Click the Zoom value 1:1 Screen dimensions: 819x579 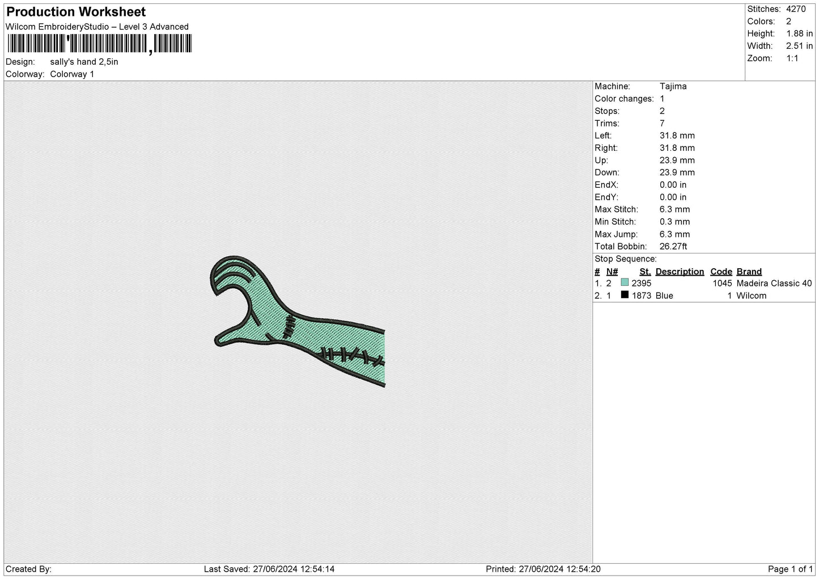pyautogui.click(x=792, y=58)
